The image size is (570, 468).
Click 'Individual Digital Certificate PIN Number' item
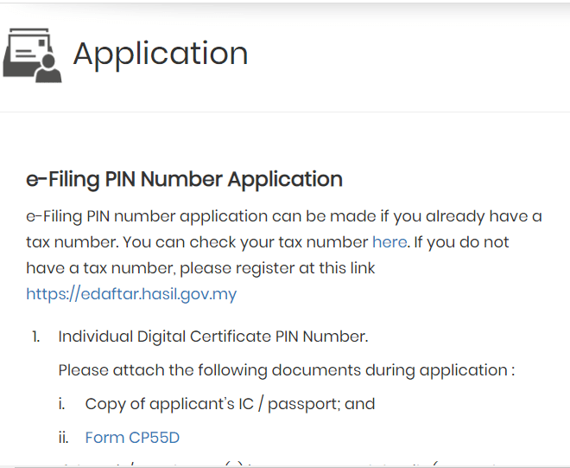[x=212, y=337]
